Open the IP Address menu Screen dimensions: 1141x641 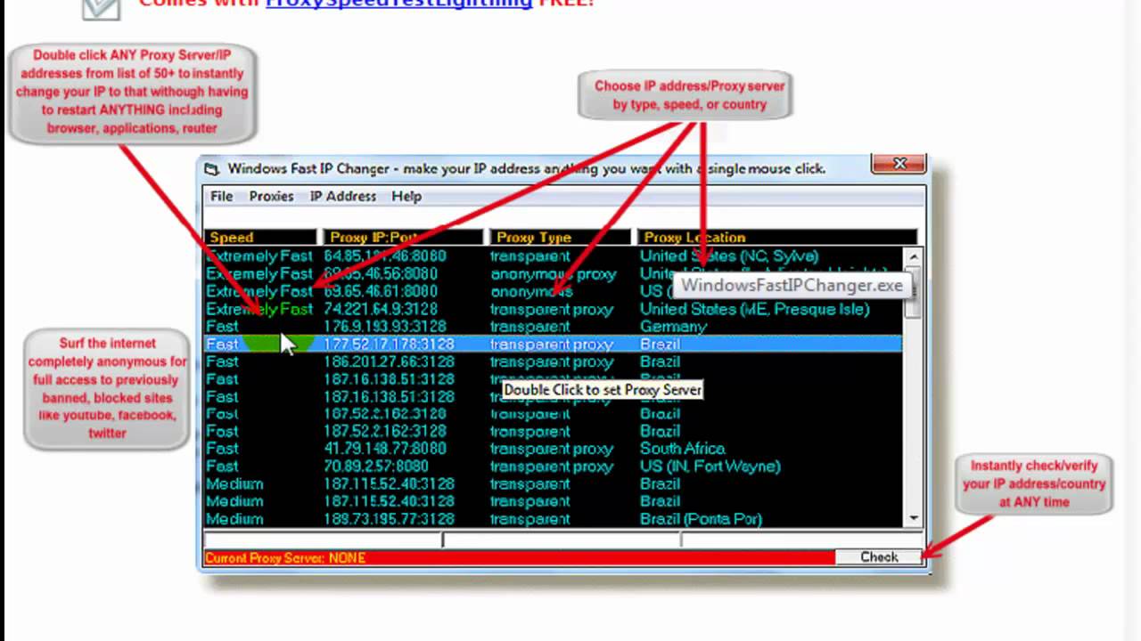point(343,196)
